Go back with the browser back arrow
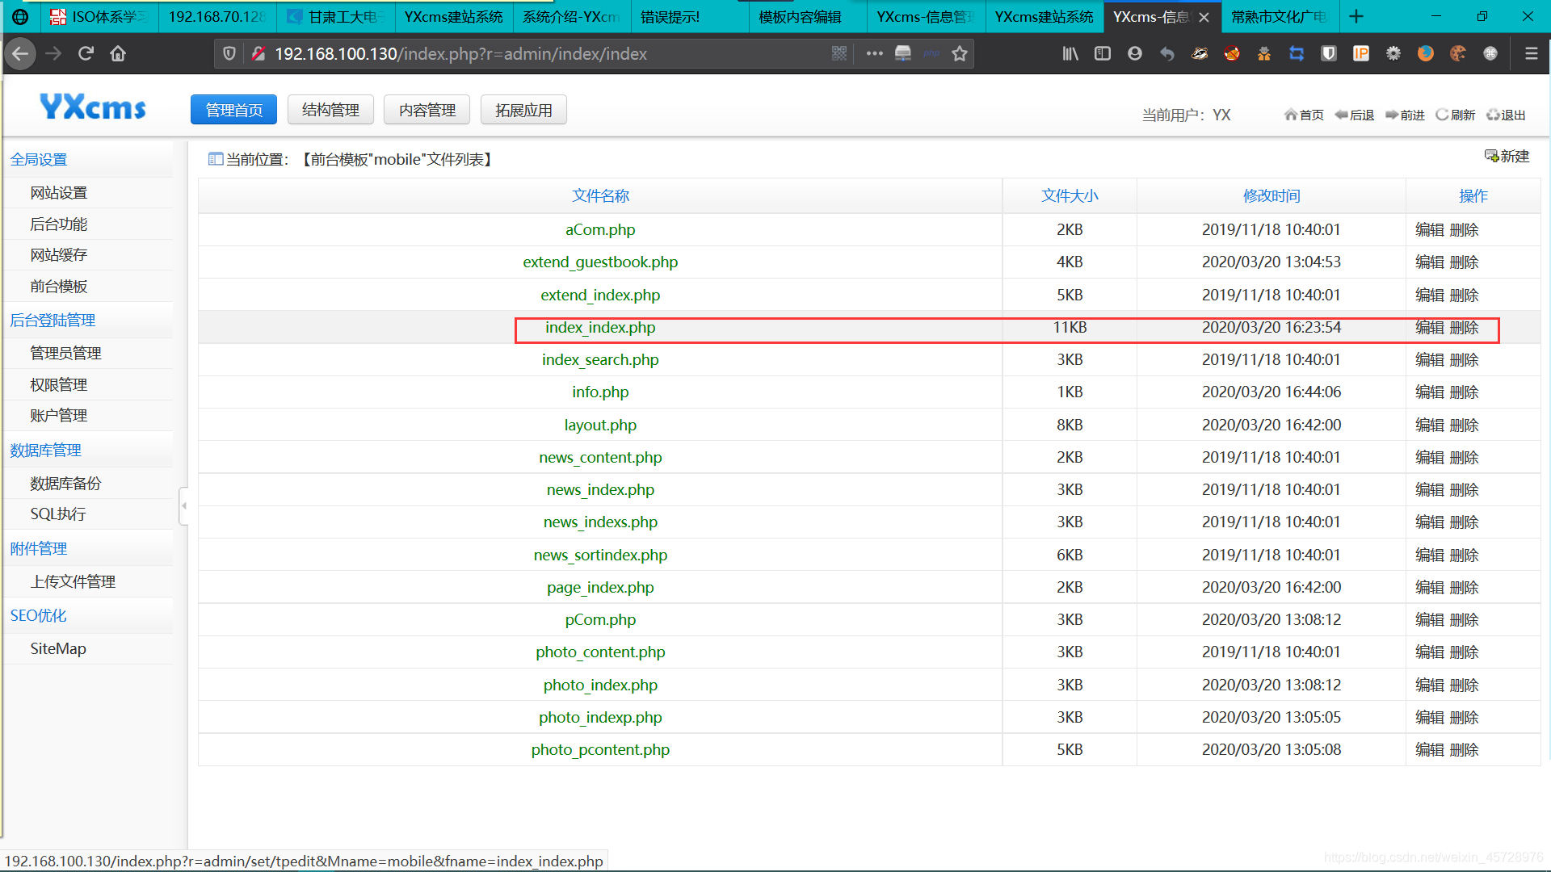 tap(20, 54)
